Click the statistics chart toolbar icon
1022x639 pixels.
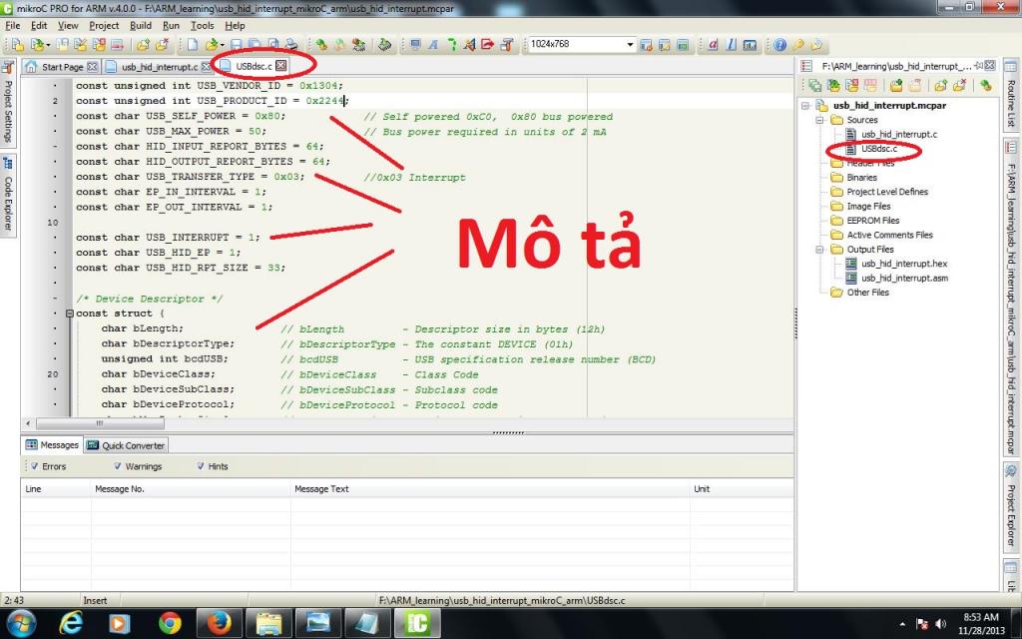tap(750, 44)
